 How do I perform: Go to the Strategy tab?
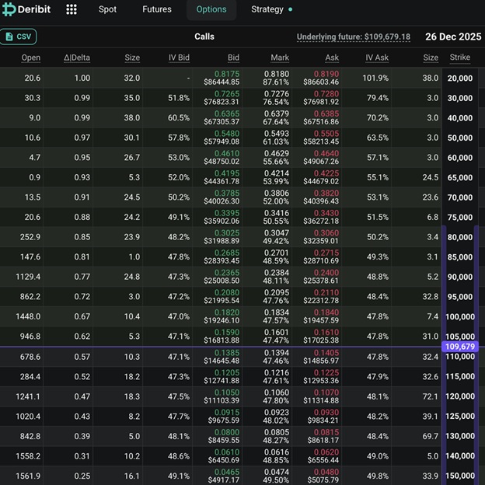coord(267,9)
